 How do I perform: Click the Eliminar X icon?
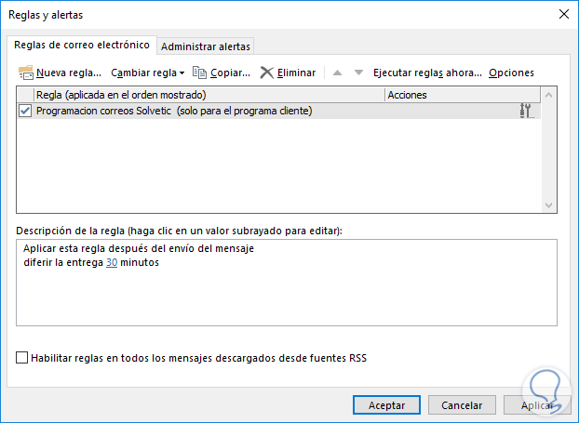267,72
